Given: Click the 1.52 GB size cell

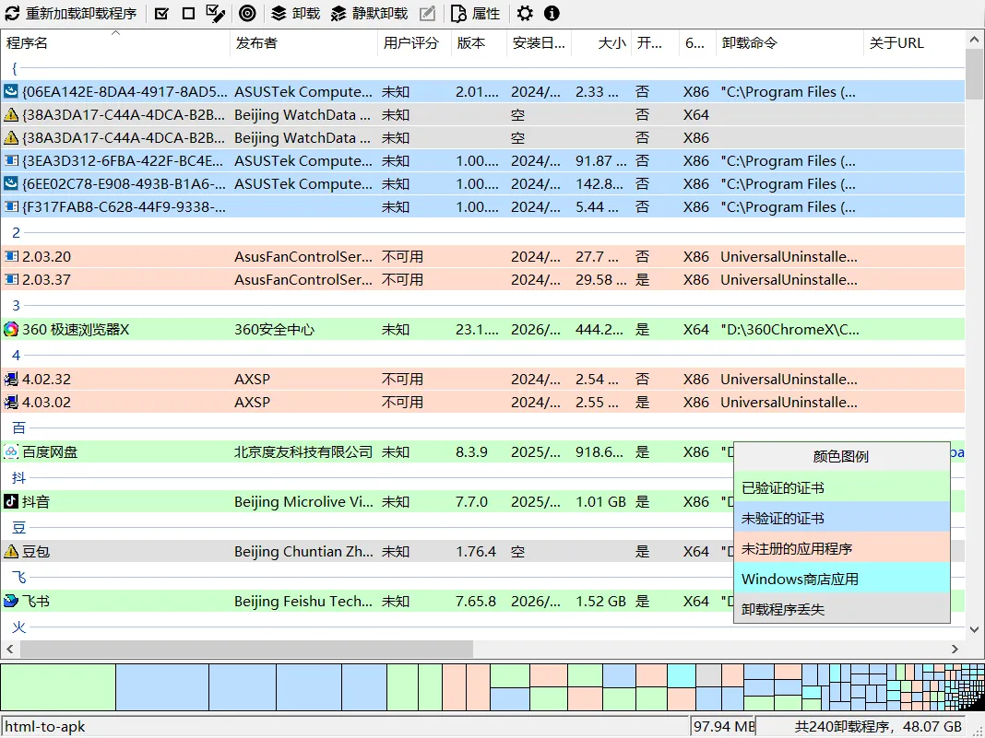Looking at the screenshot, I should 600,602.
